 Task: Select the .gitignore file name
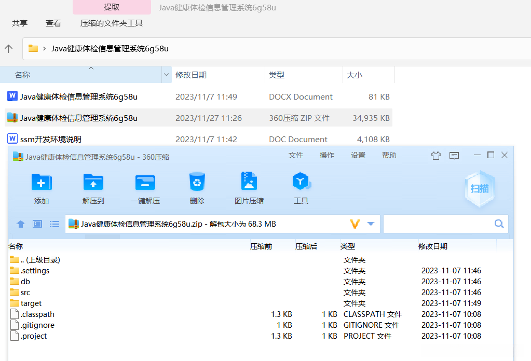click(37, 325)
